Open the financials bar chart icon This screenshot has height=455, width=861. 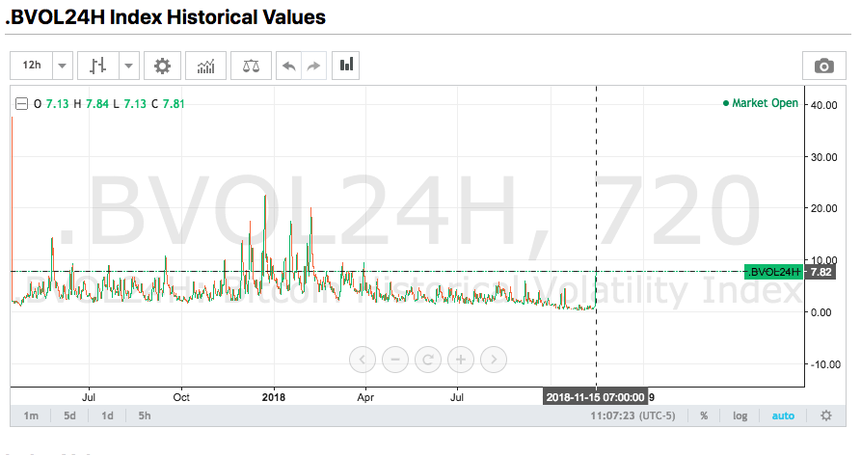pyautogui.click(x=346, y=66)
